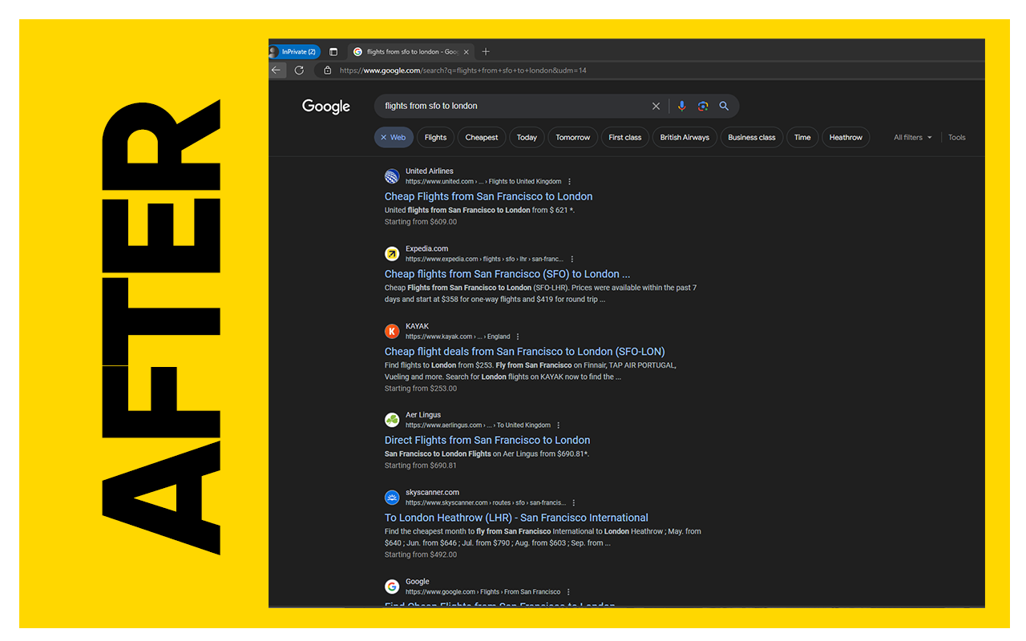
Task: Click the Google search input field
Action: tap(513, 106)
